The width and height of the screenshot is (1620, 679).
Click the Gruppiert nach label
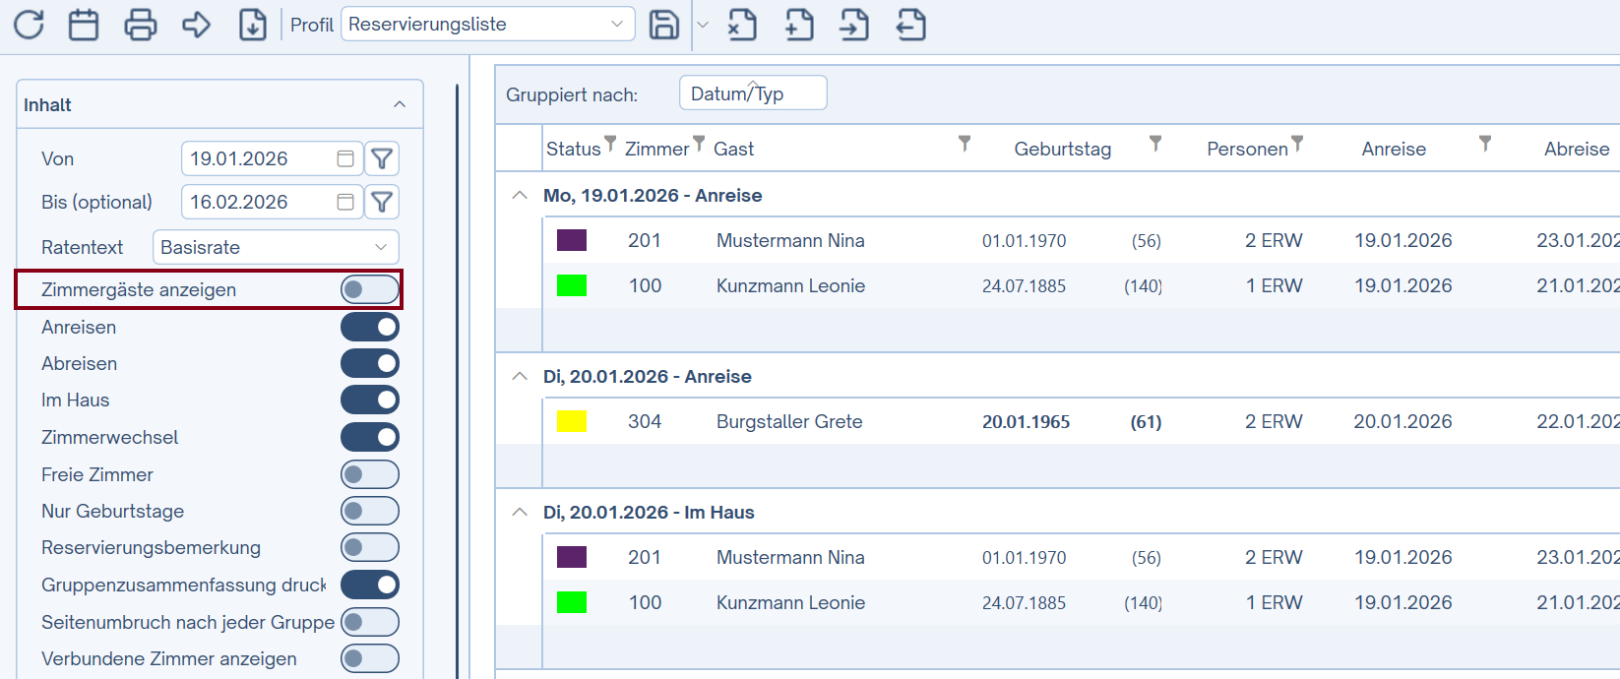pyautogui.click(x=572, y=94)
